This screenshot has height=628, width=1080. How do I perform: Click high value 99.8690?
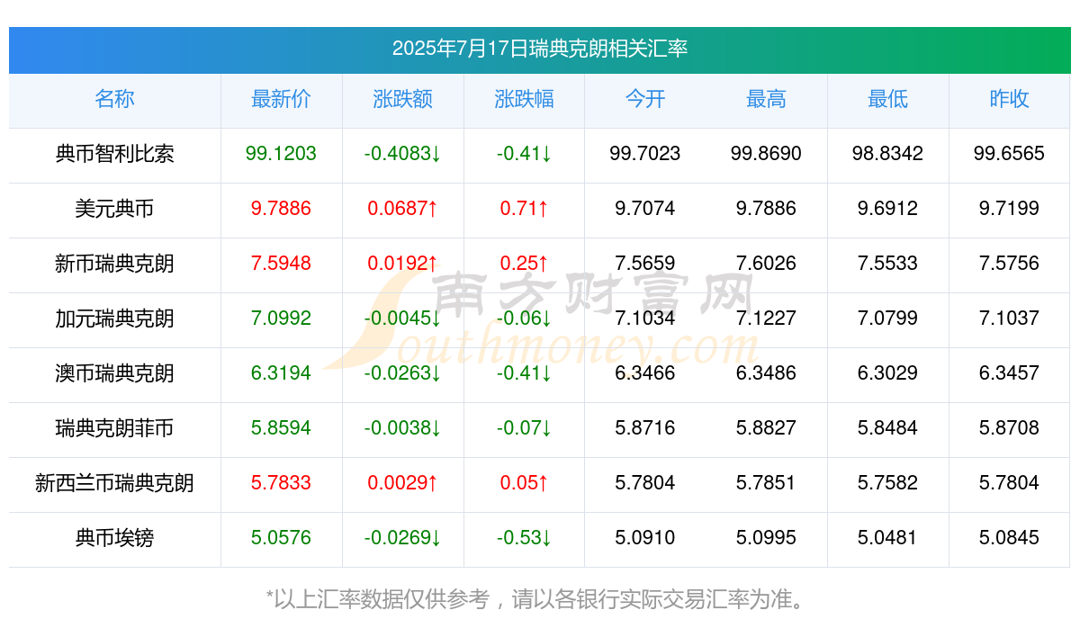[x=766, y=154]
